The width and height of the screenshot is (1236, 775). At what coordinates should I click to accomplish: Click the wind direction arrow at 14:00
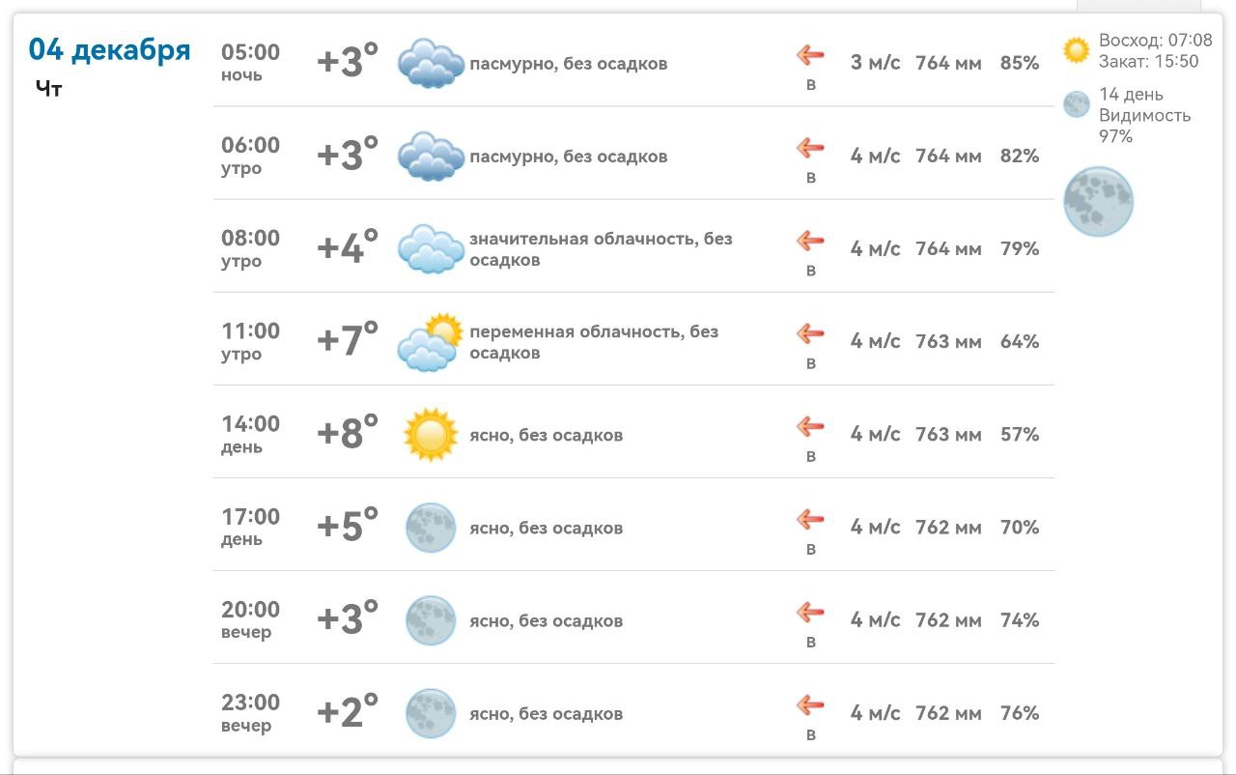coord(810,426)
